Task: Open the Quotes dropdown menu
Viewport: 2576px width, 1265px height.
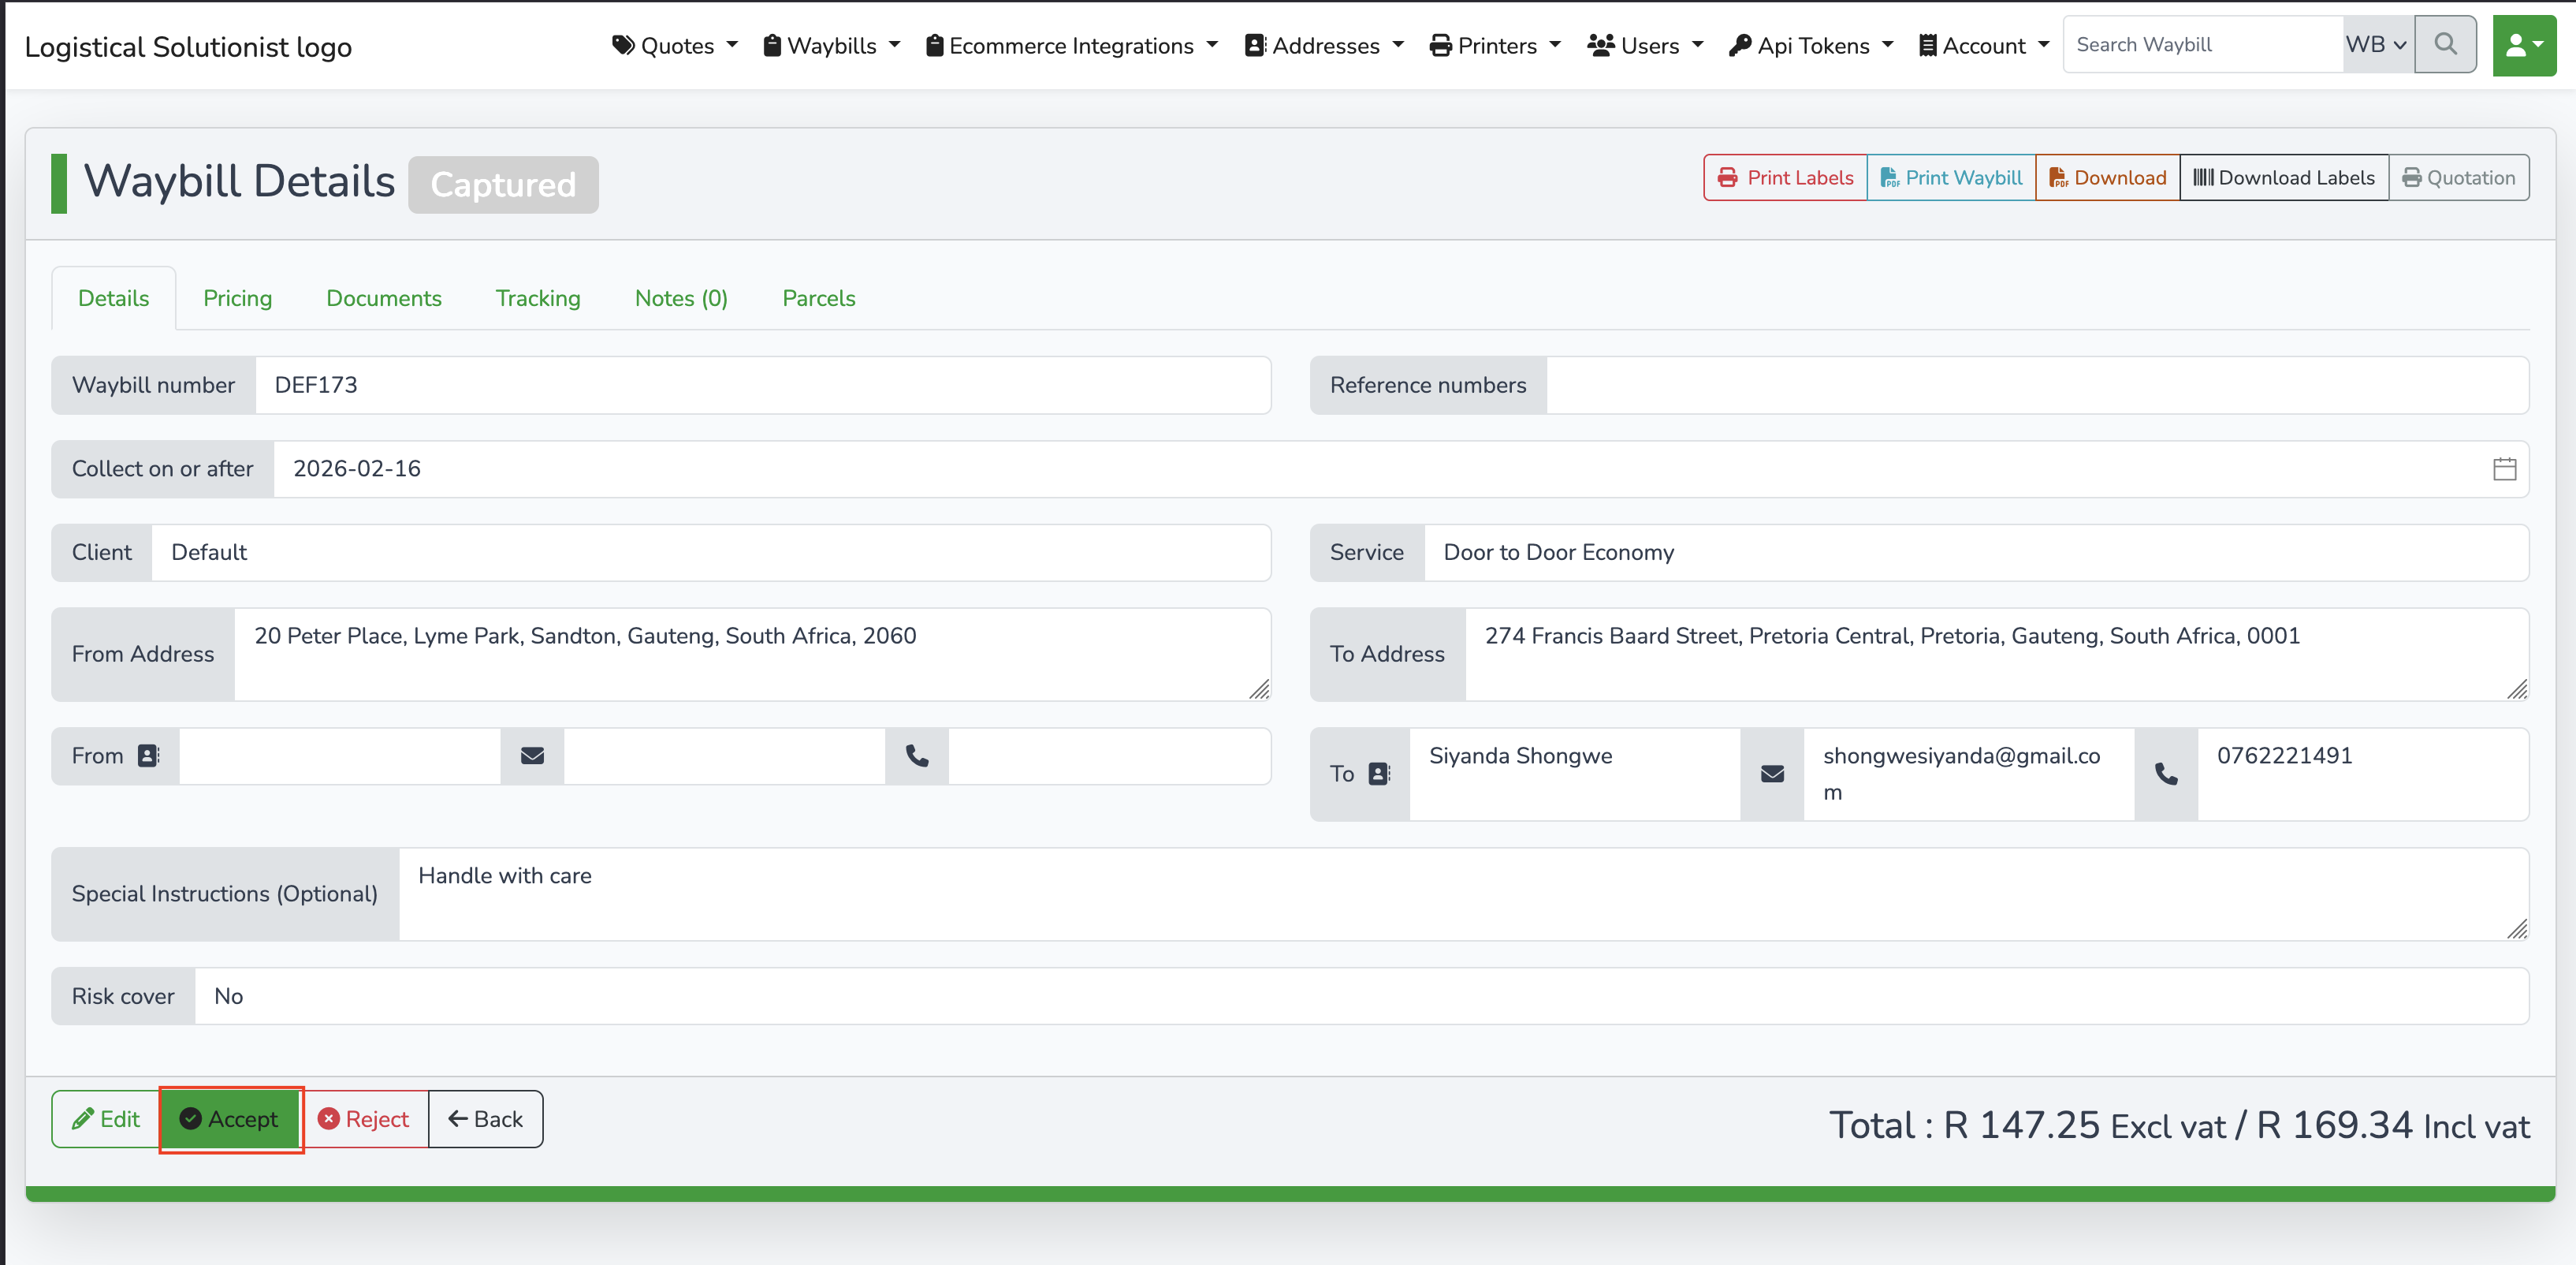Action: pos(675,46)
